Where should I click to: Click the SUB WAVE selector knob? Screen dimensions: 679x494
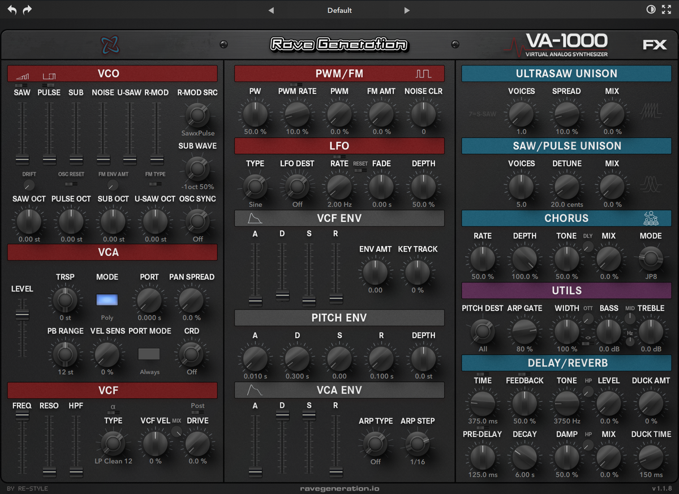pyautogui.click(x=196, y=168)
